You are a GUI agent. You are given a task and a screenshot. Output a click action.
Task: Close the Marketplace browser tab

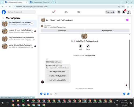click(52, 2)
